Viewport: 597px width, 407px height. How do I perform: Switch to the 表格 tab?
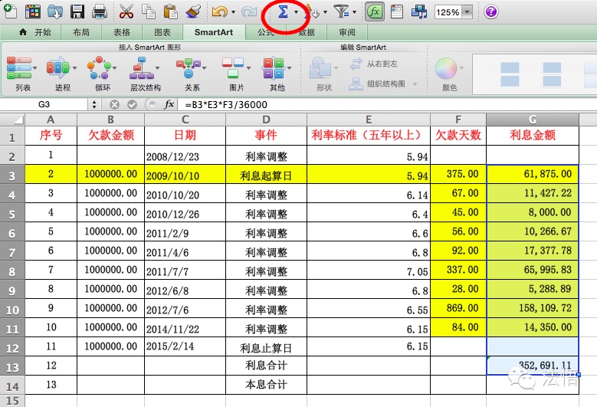[122, 32]
